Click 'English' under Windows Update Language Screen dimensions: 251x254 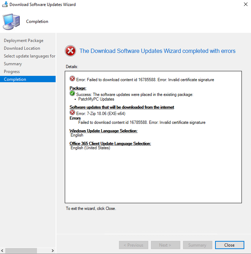[x=77, y=135]
